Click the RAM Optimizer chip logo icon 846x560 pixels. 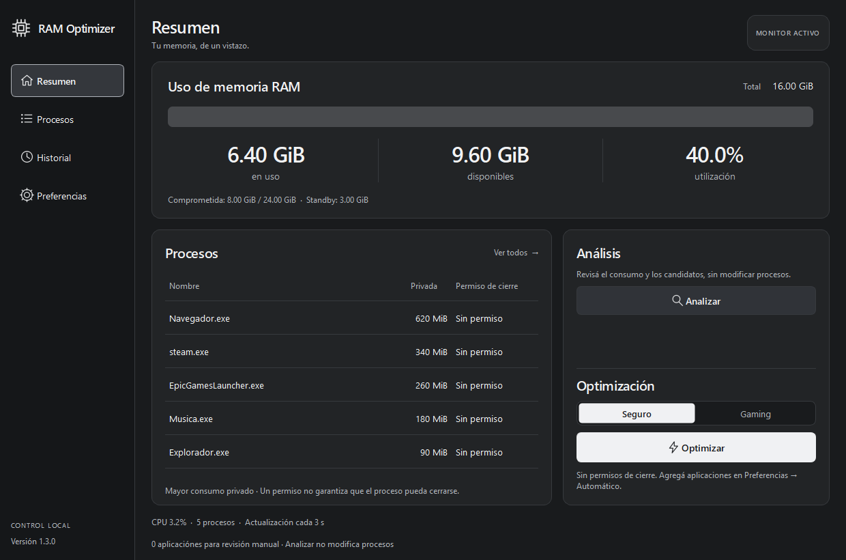click(21, 28)
